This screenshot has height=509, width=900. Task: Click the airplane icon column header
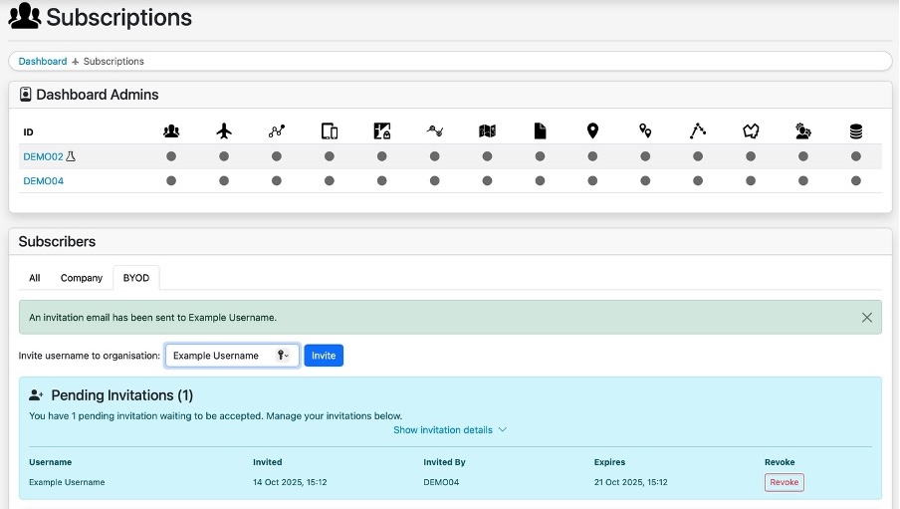[x=224, y=131]
